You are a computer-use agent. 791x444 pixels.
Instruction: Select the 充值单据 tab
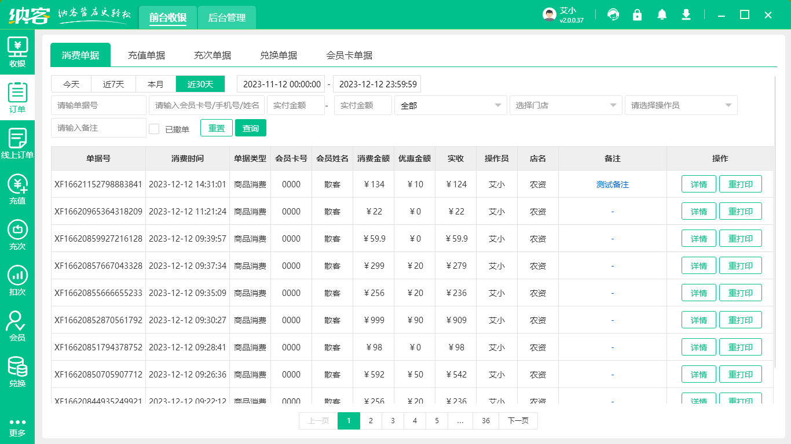click(147, 55)
